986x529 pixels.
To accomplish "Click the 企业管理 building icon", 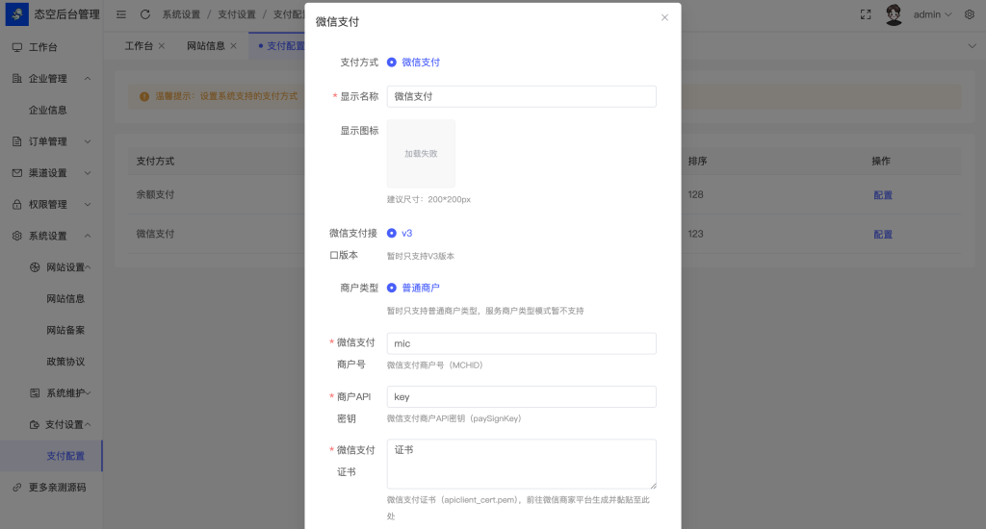I will [x=17, y=79].
